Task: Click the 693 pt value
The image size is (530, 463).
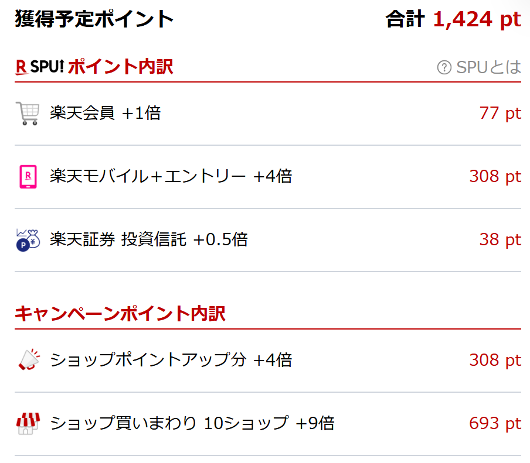Action: pos(495,423)
